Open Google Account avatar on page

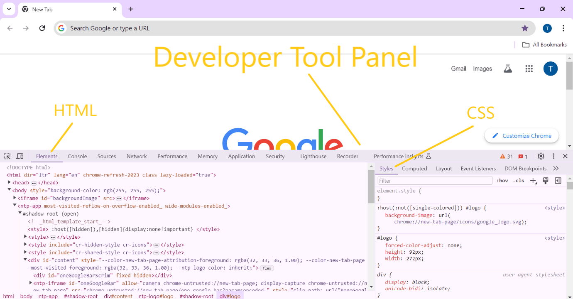551,69
